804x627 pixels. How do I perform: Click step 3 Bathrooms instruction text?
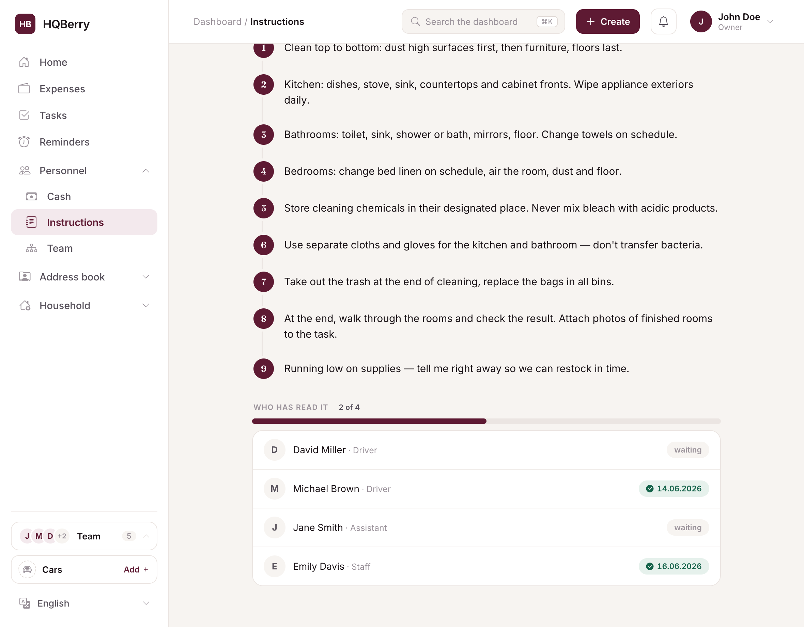[x=480, y=134]
